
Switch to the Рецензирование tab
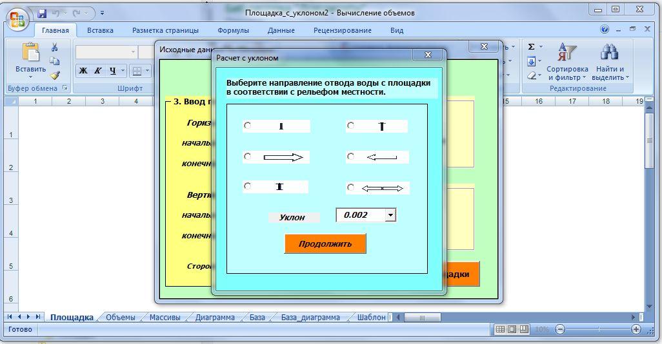(343, 30)
